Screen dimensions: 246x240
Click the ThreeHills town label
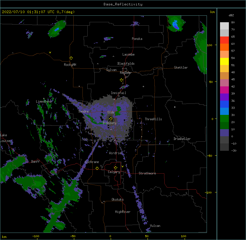tap(153, 119)
